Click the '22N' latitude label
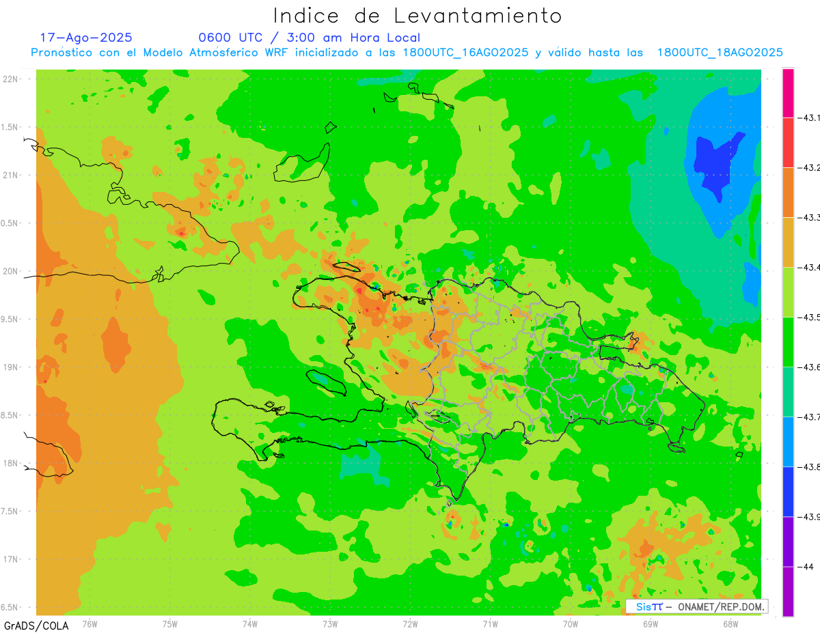The height and width of the screenshot is (633, 820). pos(10,79)
